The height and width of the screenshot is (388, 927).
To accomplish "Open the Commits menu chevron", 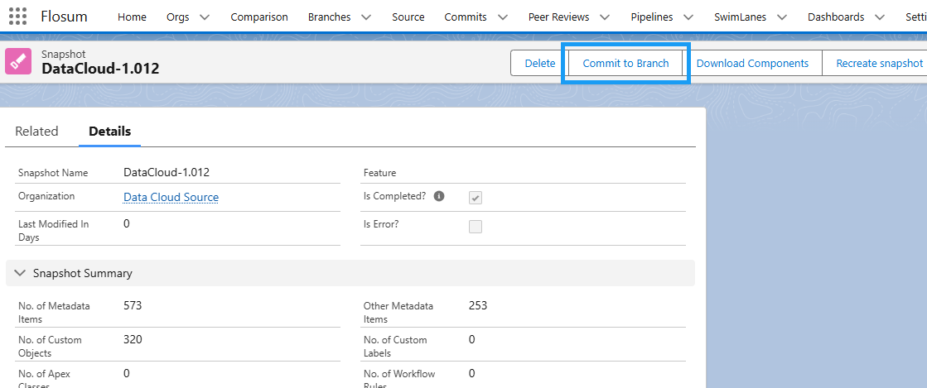I will 503,17.
